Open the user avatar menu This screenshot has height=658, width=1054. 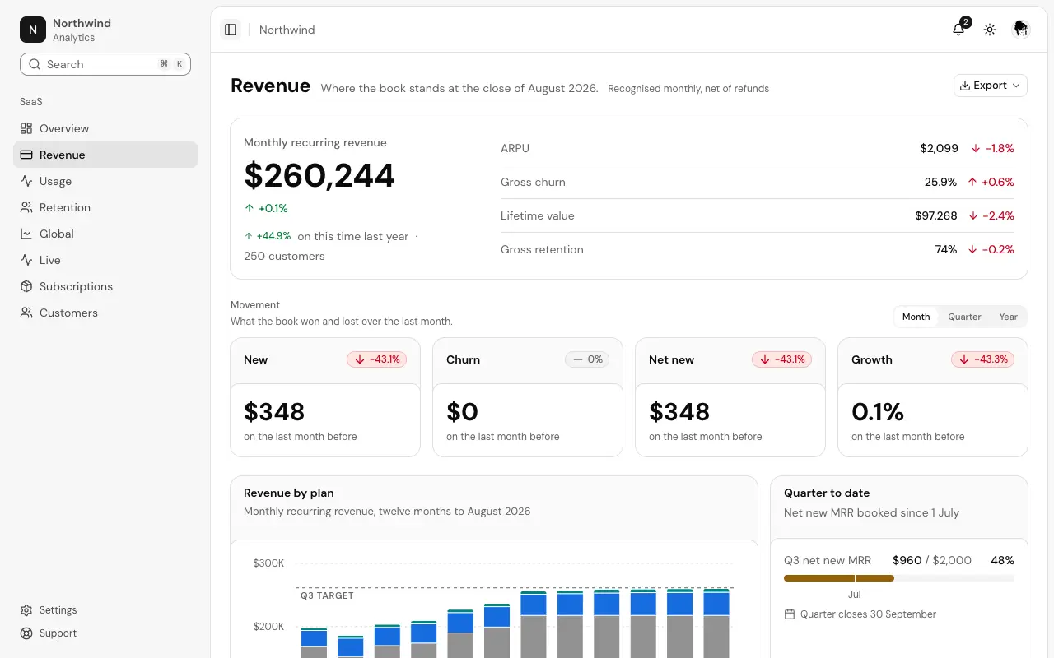tap(1021, 30)
